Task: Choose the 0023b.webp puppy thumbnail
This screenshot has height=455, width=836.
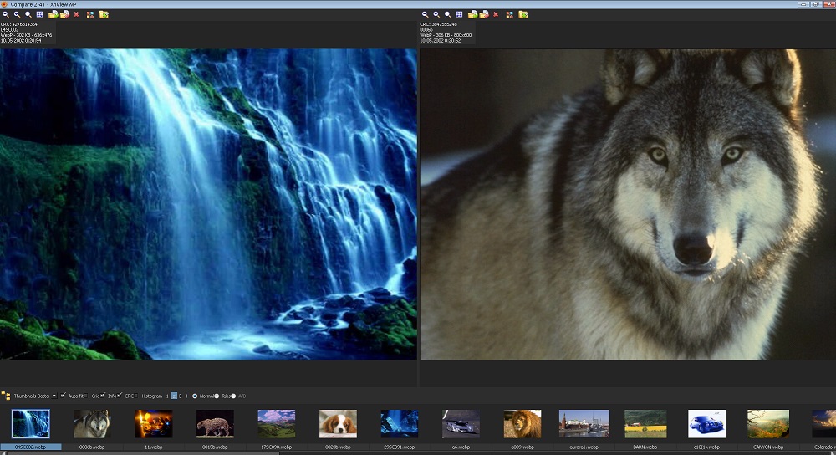Action: 338,424
